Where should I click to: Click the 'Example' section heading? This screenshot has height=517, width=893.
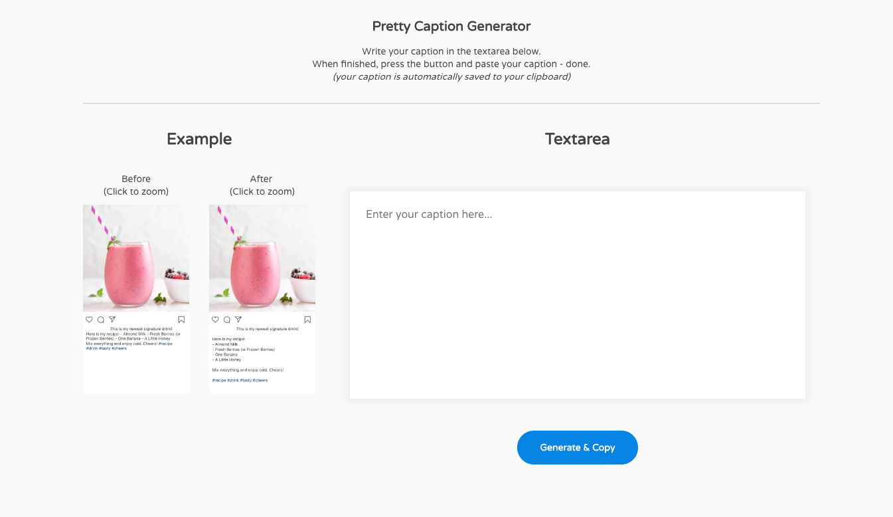(x=199, y=139)
